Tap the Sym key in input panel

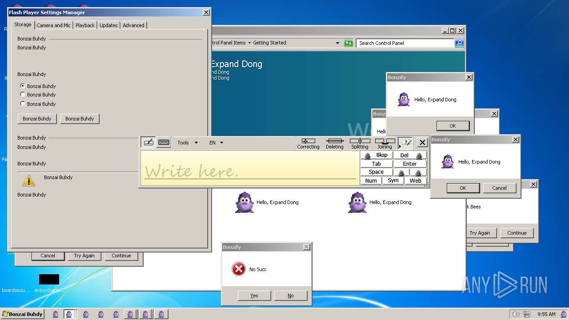pos(393,181)
